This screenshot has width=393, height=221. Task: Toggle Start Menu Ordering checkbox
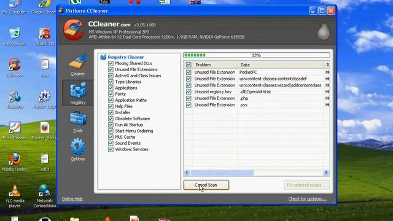111,131
